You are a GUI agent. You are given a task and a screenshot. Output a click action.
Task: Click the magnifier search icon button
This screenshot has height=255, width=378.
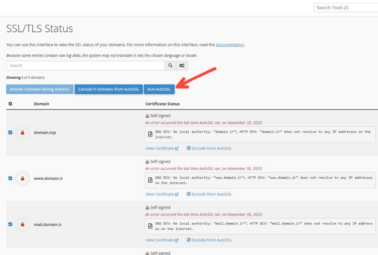[x=170, y=66]
